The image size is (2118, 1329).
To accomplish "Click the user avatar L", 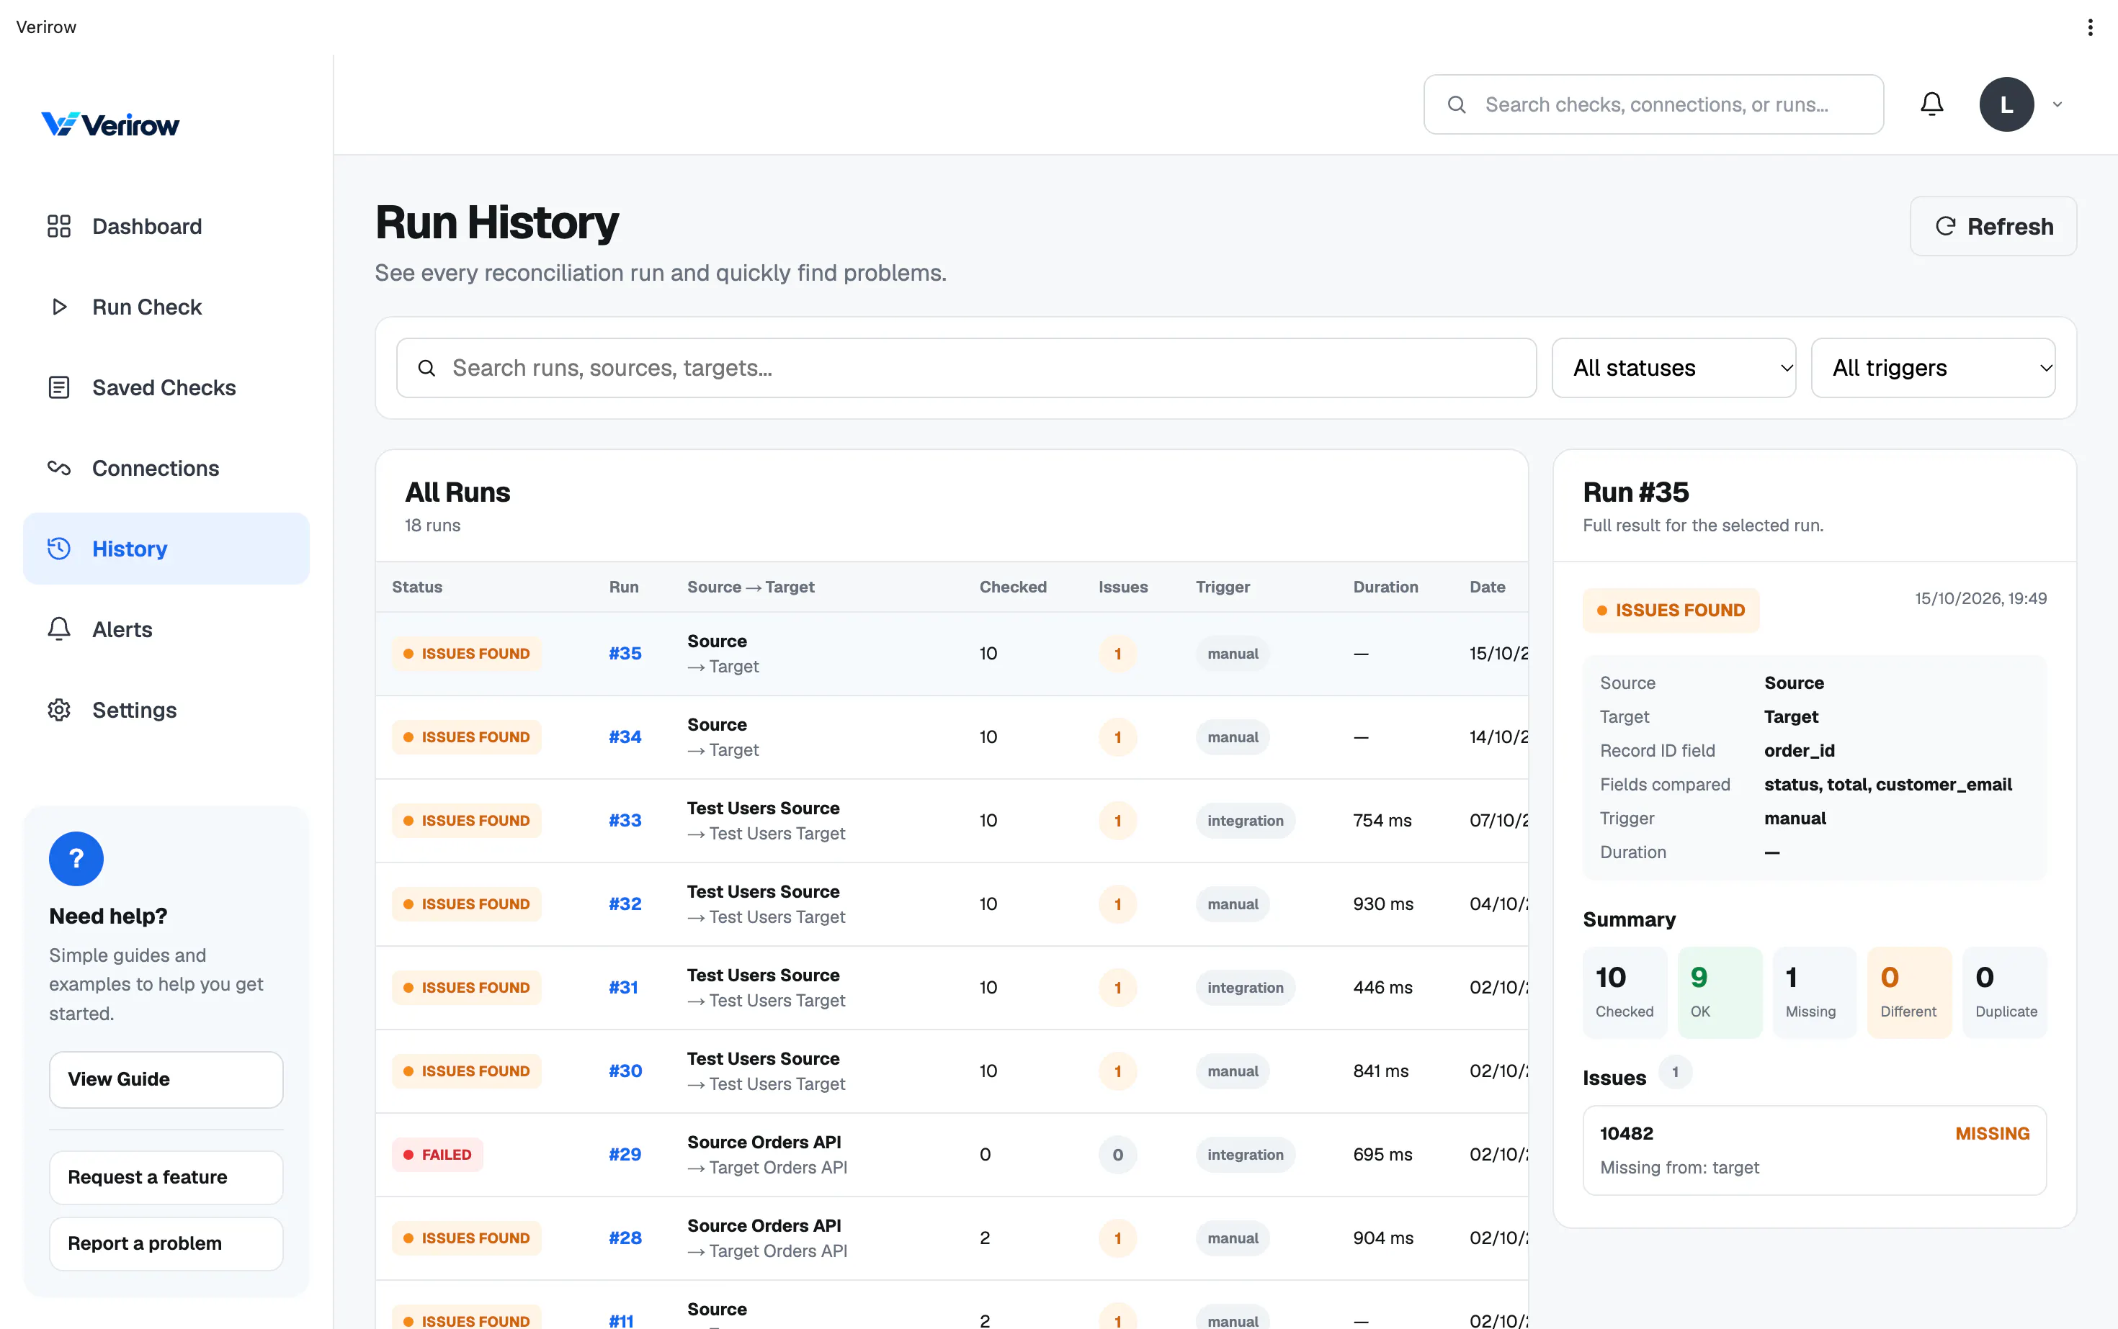I will point(2006,104).
